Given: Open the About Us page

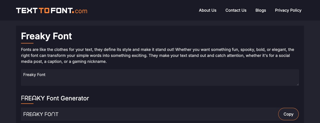Looking at the screenshot, I should (x=207, y=10).
